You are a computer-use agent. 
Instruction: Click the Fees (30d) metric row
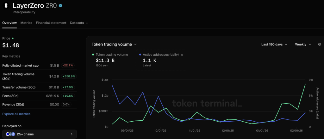pyautogui.click(x=39, y=96)
